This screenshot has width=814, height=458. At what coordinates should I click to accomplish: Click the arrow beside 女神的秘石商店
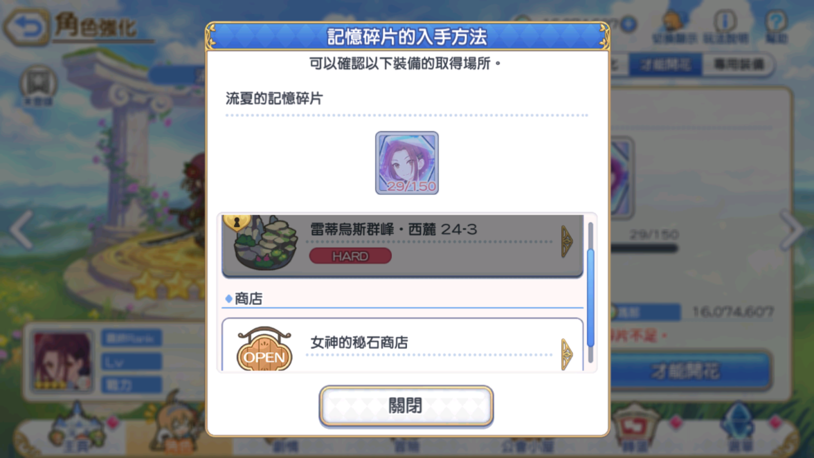pos(567,354)
